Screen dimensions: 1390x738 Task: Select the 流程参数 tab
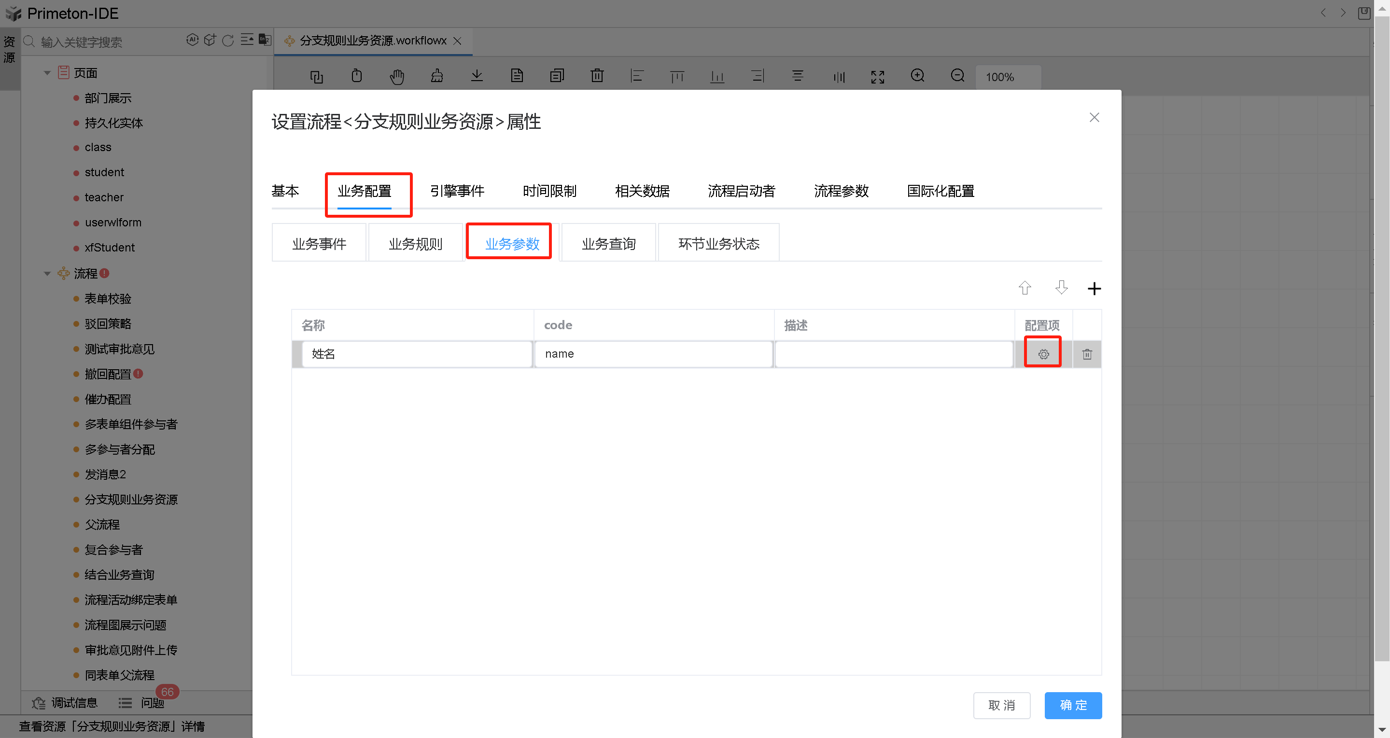point(841,191)
